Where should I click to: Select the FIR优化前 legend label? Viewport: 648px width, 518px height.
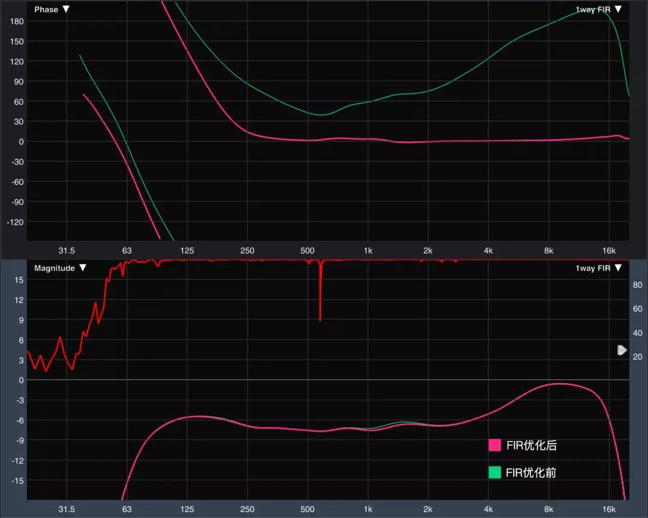532,472
